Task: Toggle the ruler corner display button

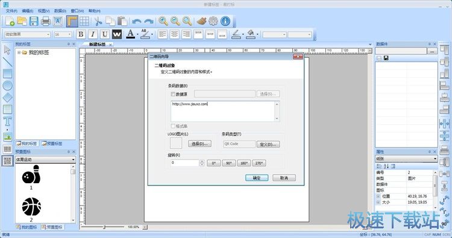Action: point(72,21)
